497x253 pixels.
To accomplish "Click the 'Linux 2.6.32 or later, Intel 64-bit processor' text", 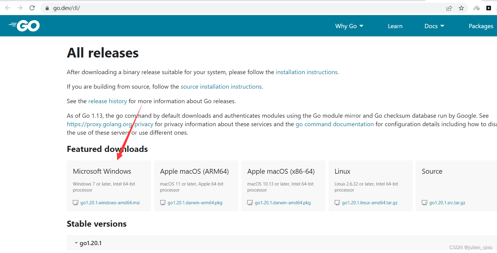I will (x=366, y=187).
